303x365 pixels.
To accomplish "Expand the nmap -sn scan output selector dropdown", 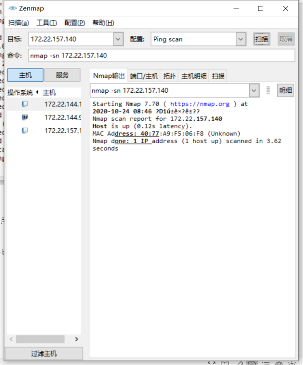I will coord(254,90).
